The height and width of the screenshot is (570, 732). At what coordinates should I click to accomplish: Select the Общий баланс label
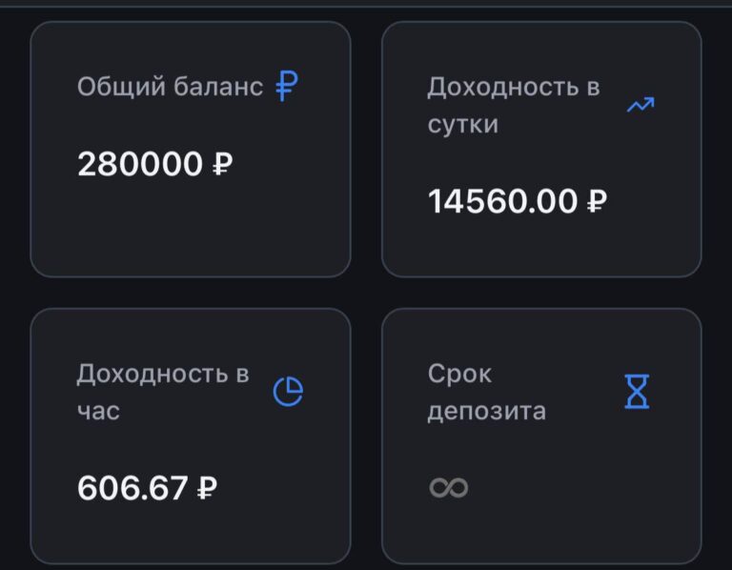[x=170, y=87]
